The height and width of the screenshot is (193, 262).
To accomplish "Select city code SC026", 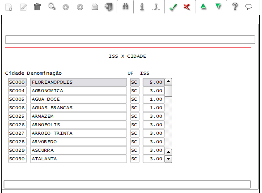I will [x=17, y=125].
